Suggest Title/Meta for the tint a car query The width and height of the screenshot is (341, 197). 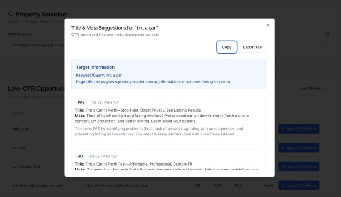point(298,129)
